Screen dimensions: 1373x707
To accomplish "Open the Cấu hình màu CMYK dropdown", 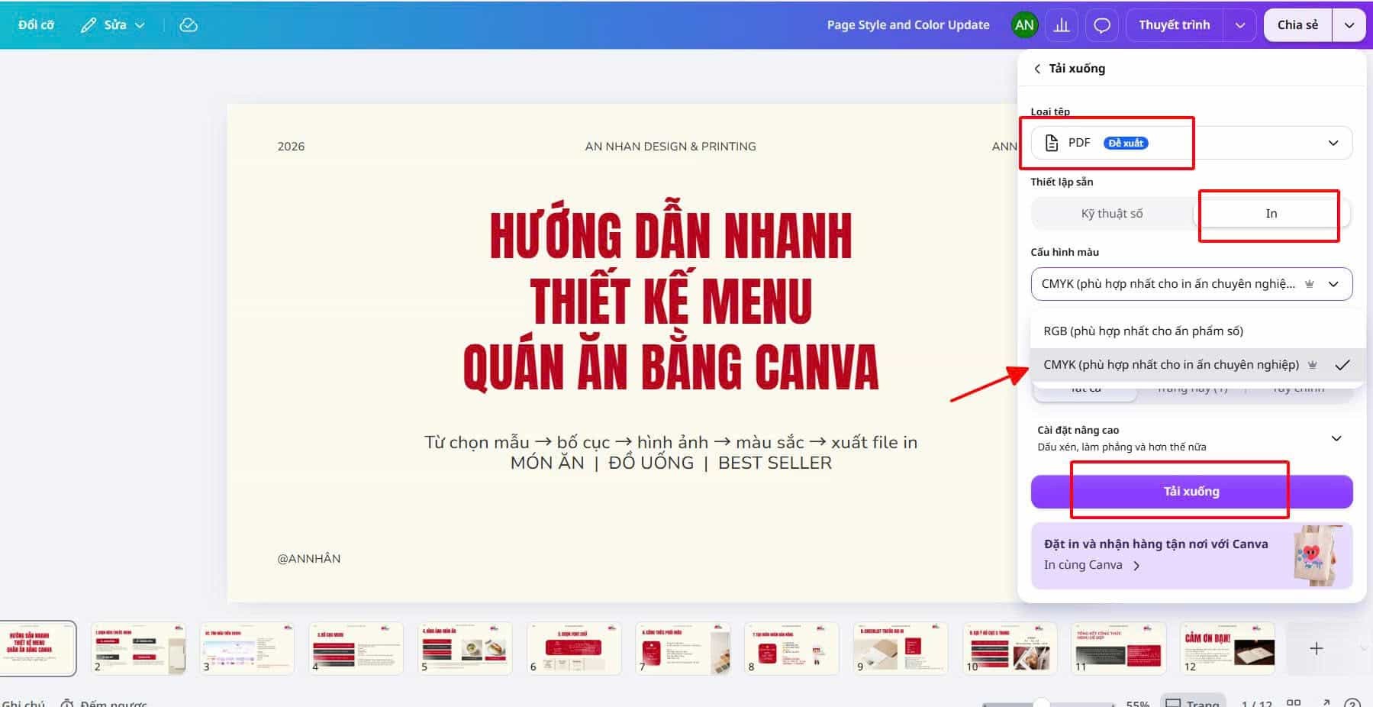I will 1191,284.
